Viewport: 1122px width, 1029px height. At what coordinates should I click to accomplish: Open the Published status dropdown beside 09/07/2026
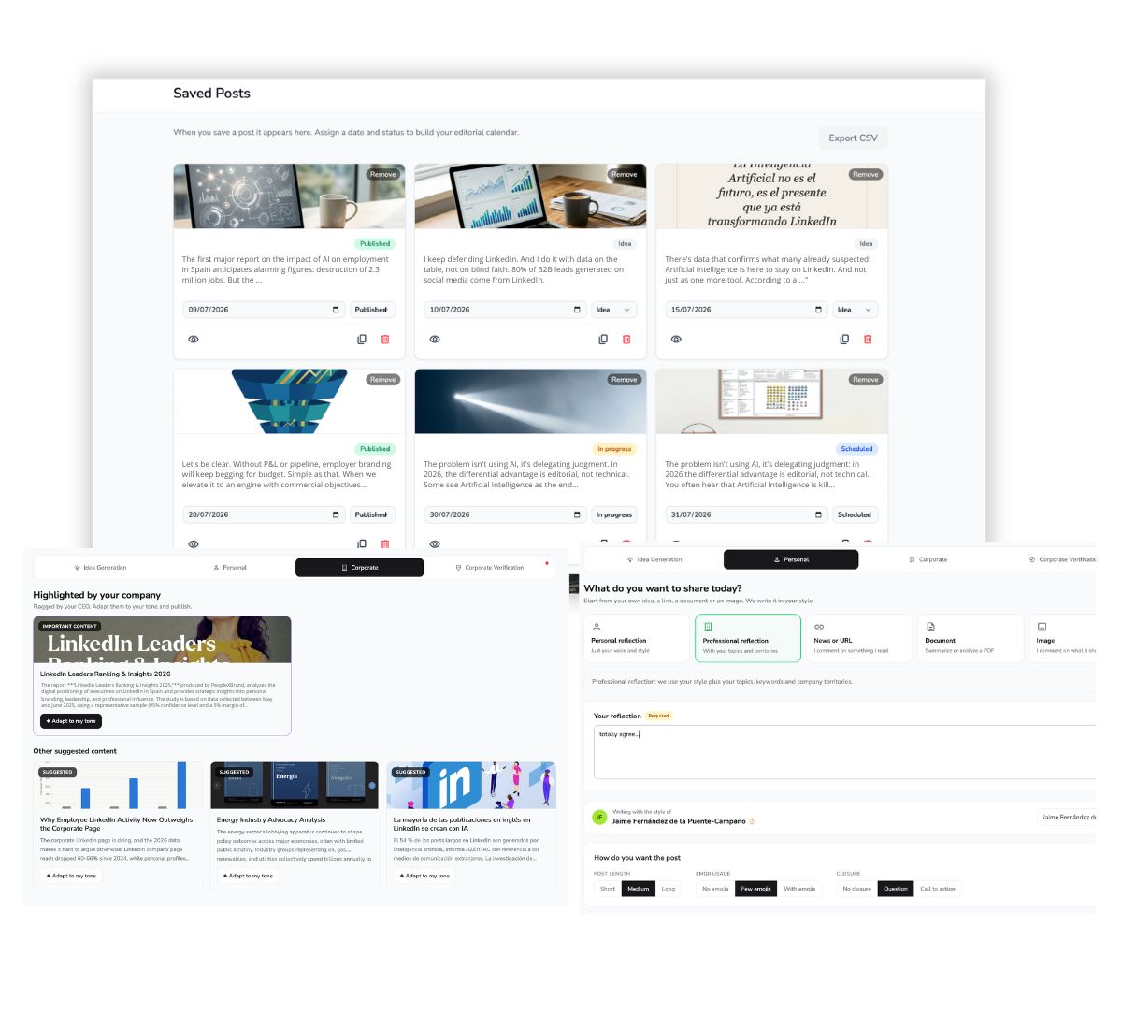373,310
